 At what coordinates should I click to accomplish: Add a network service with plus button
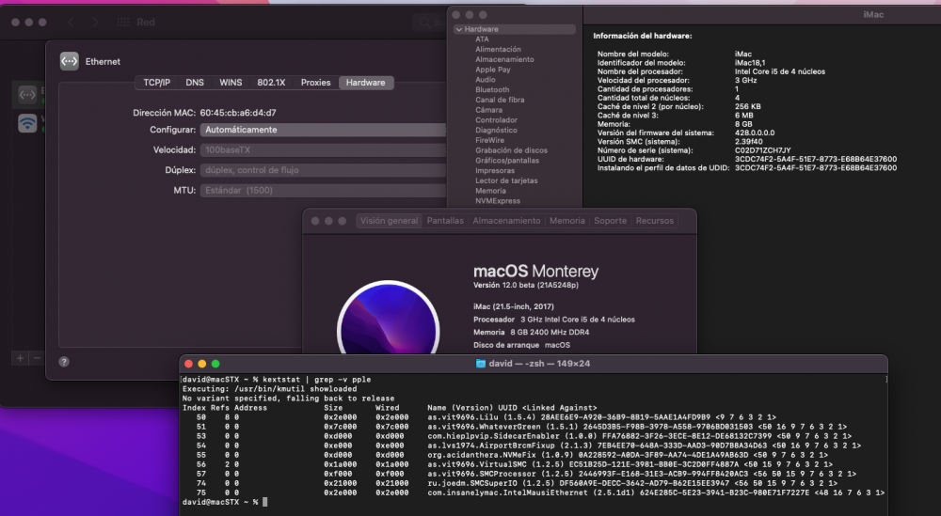point(20,358)
